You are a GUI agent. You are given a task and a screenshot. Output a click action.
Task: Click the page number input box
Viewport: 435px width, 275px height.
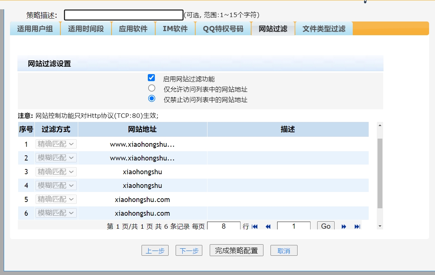click(x=294, y=226)
